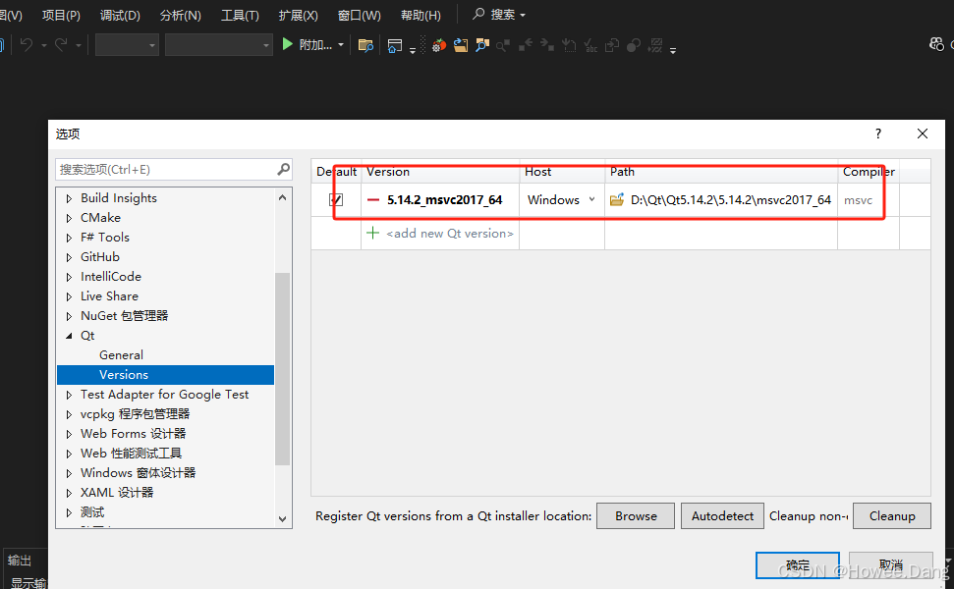The width and height of the screenshot is (954, 589).
Task: Click the Live Share icon at top right
Action: coord(936,44)
